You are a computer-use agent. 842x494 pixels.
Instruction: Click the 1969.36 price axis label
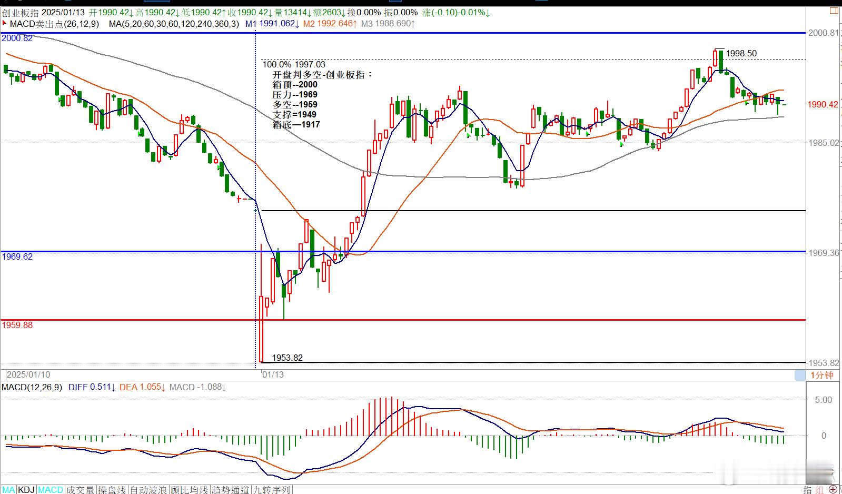point(824,253)
